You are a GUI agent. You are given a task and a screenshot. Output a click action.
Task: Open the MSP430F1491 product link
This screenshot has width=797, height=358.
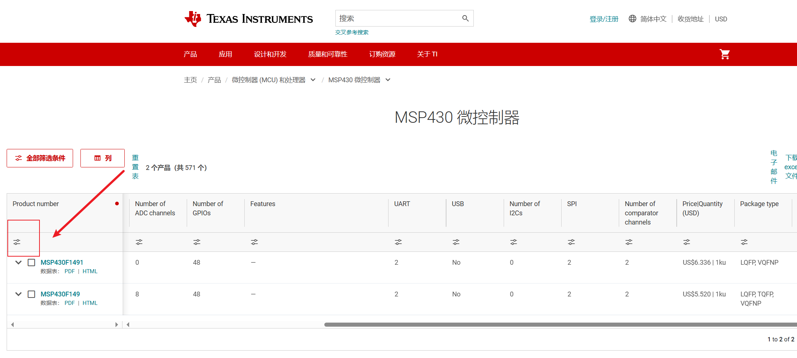62,263
